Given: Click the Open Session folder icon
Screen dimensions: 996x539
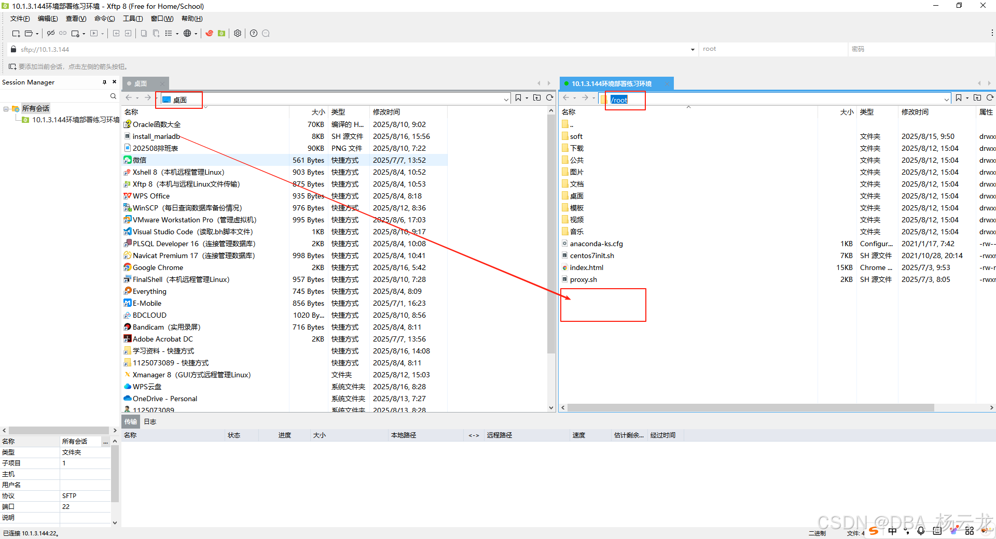Looking at the screenshot, I should [29, 33].
